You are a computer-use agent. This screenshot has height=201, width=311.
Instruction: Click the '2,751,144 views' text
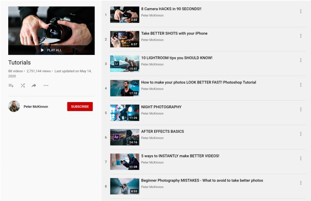[39, 71]
